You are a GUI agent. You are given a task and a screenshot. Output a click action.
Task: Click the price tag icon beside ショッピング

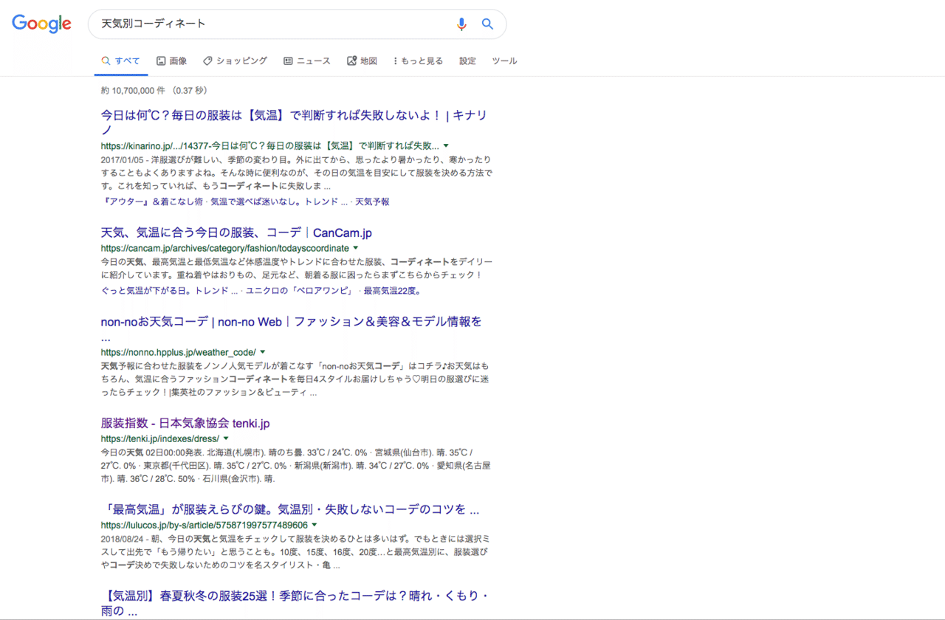click(207, 60)
